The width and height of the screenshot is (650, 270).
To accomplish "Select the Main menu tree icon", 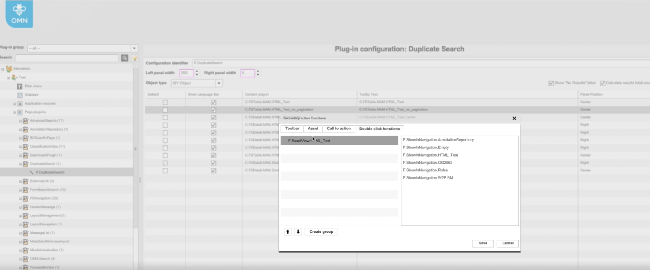I will click(20, 86).
